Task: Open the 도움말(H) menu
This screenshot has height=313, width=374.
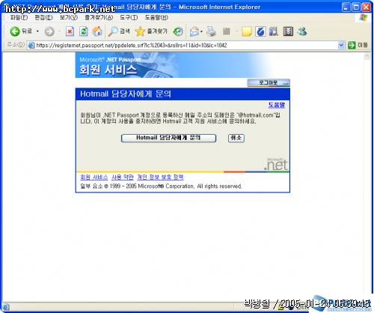Action: pyautogui.click(x=156, y=17)
